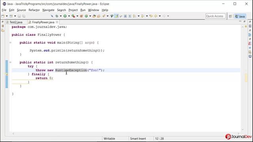
Task: Click the Run Last Tool icon
Action: click(74, 16)
